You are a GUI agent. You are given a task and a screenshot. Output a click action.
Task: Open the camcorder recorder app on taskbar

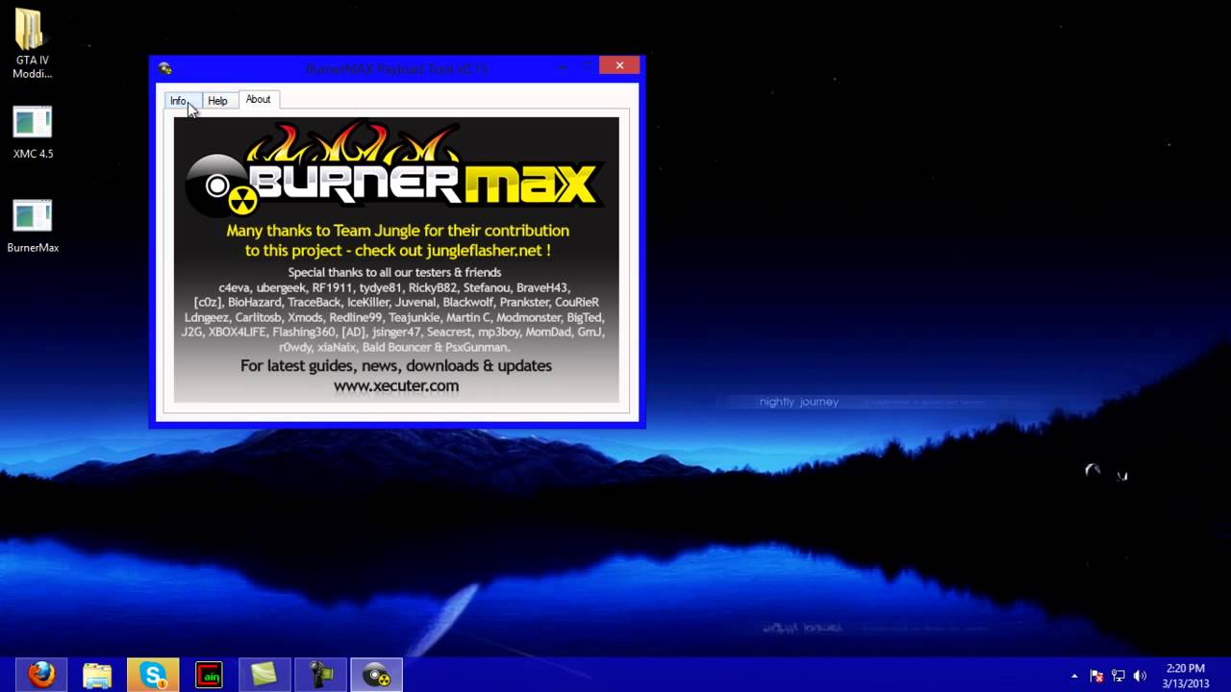(320, 675)
